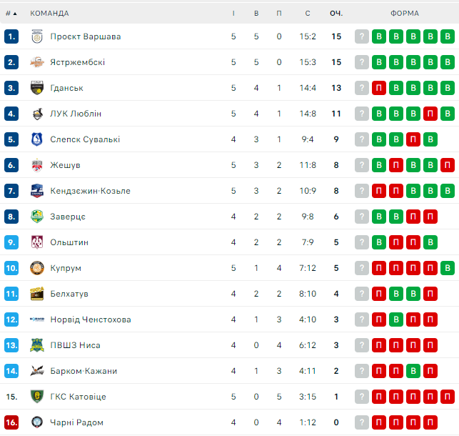The width and height of the screenshot is (459, 436).
Task: Open the Жешув team link
Action: pyautogui.click(x=65, y=165)
